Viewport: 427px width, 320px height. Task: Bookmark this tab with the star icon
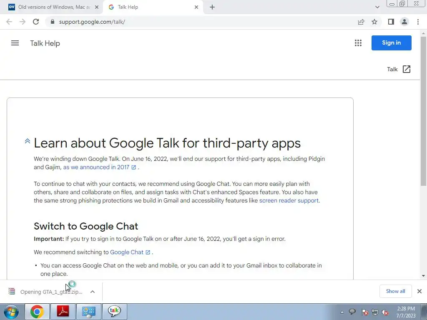coord(374,22)
